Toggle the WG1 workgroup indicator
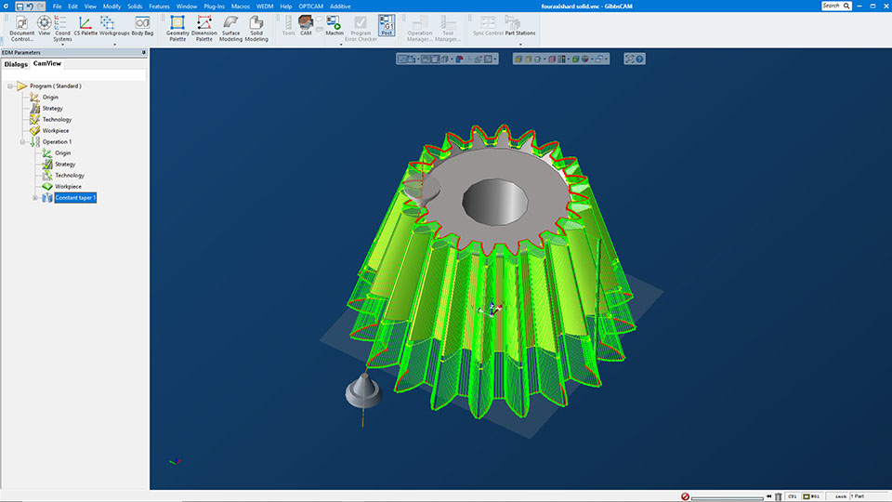This screenshot has height=502, width=892. pyautogui.click(x=811, y=496)
